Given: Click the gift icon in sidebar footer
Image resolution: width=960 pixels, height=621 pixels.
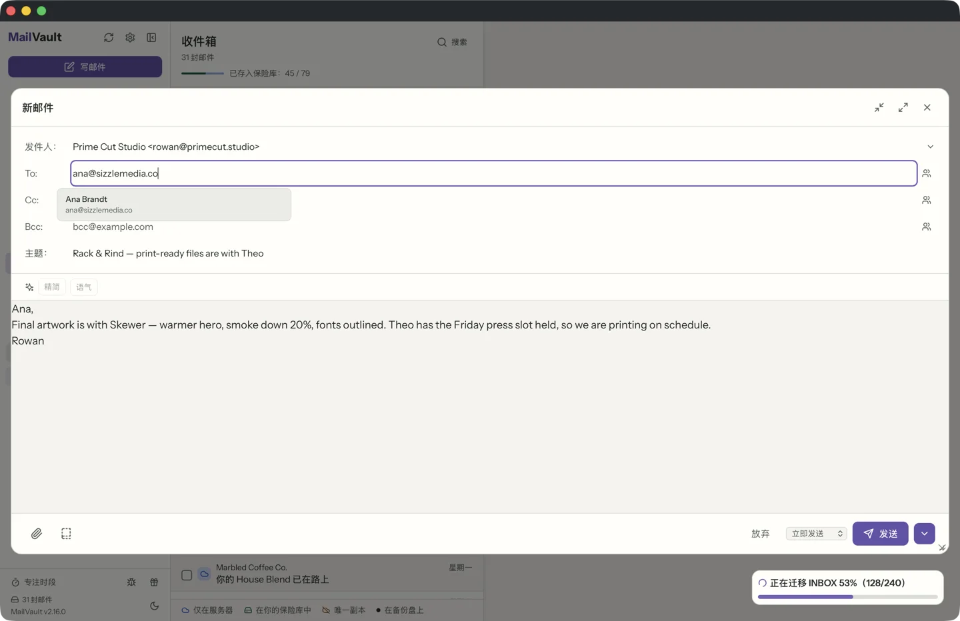Looking at the screenshot, I should [154, 582].
